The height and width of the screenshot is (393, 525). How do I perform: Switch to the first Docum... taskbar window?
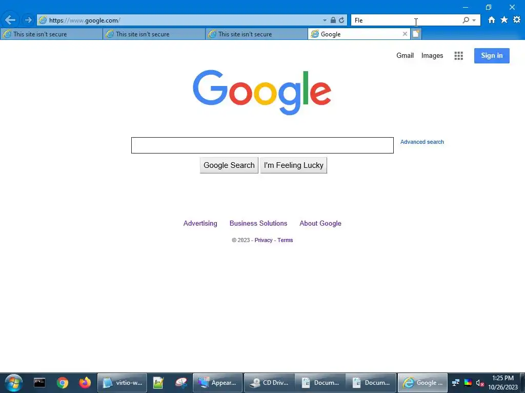pyautogui.click(x=320, y=383)
